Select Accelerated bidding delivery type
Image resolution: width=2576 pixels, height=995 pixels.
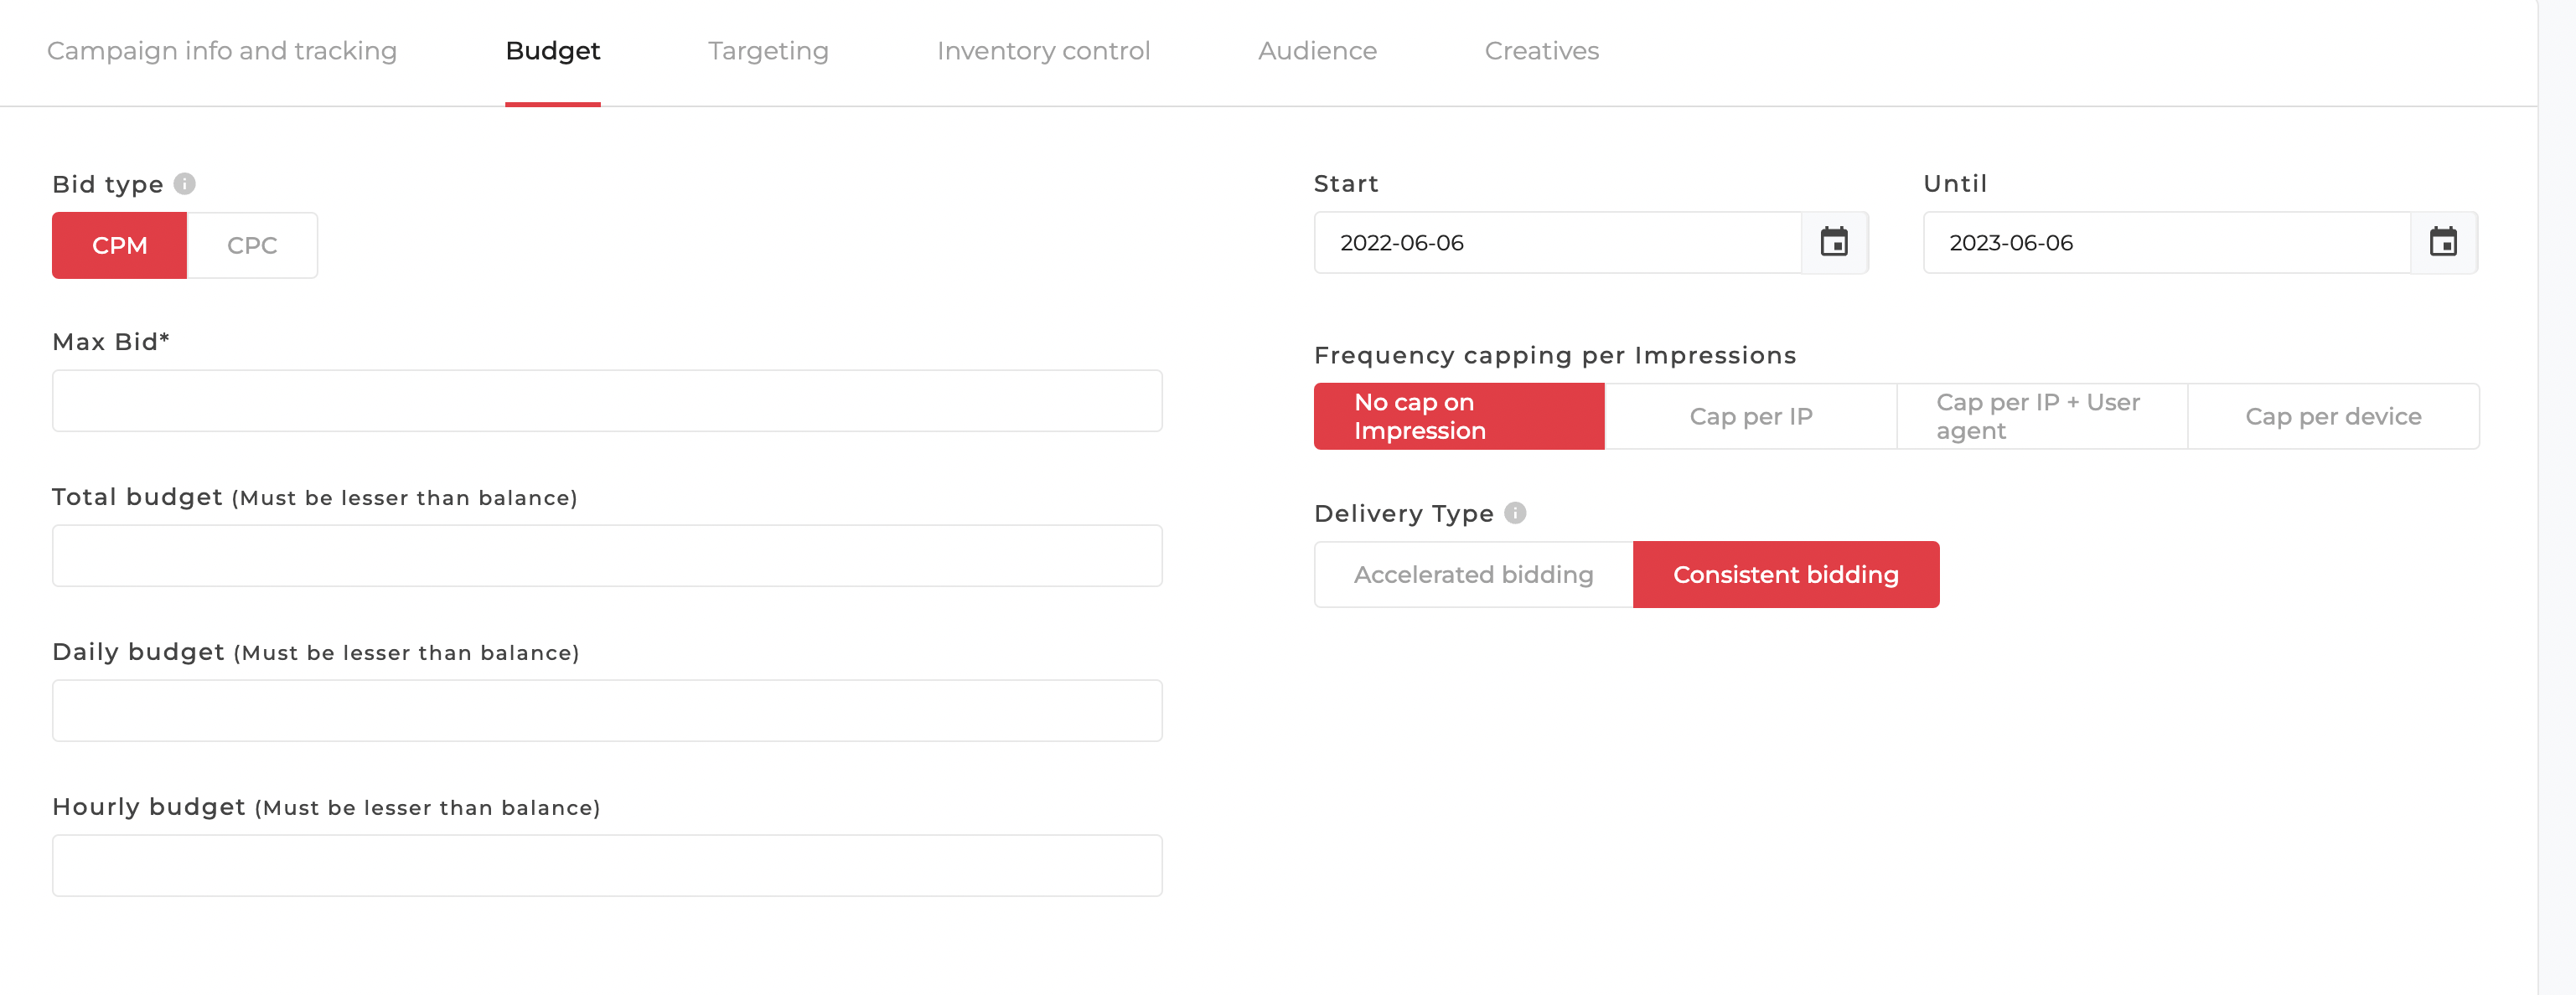[1474, 575]
